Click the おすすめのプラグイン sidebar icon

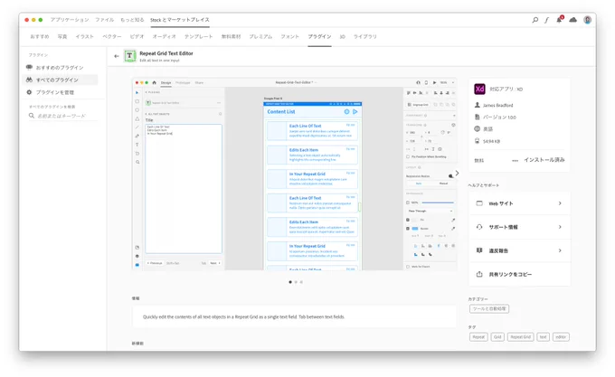tap(30, 67)
